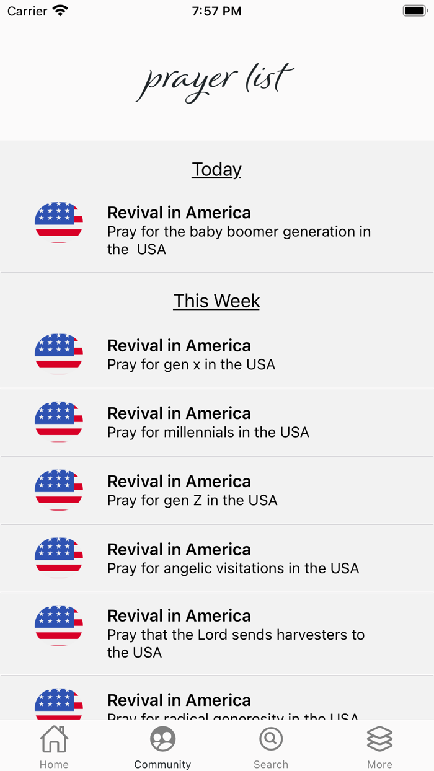Select the 'Pray for gen x in the USA' prayer
This screenshot has height=771, width=434.
pos(216,355)
